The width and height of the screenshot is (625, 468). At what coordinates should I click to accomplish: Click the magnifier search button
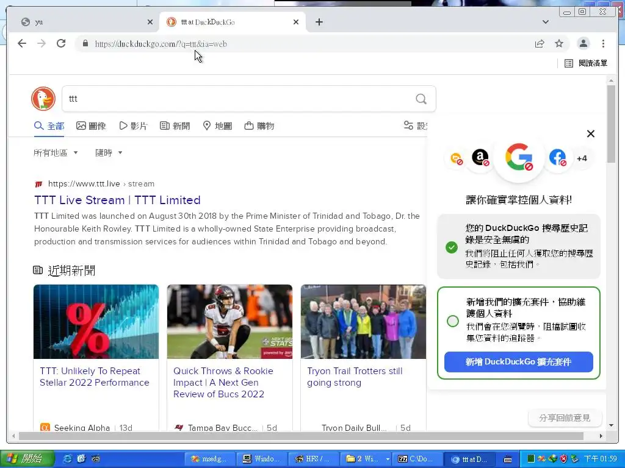click(x=421, y=99)
